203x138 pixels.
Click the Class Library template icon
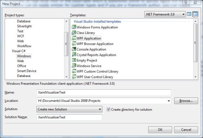pyautogui.click(x=74, y=33)
